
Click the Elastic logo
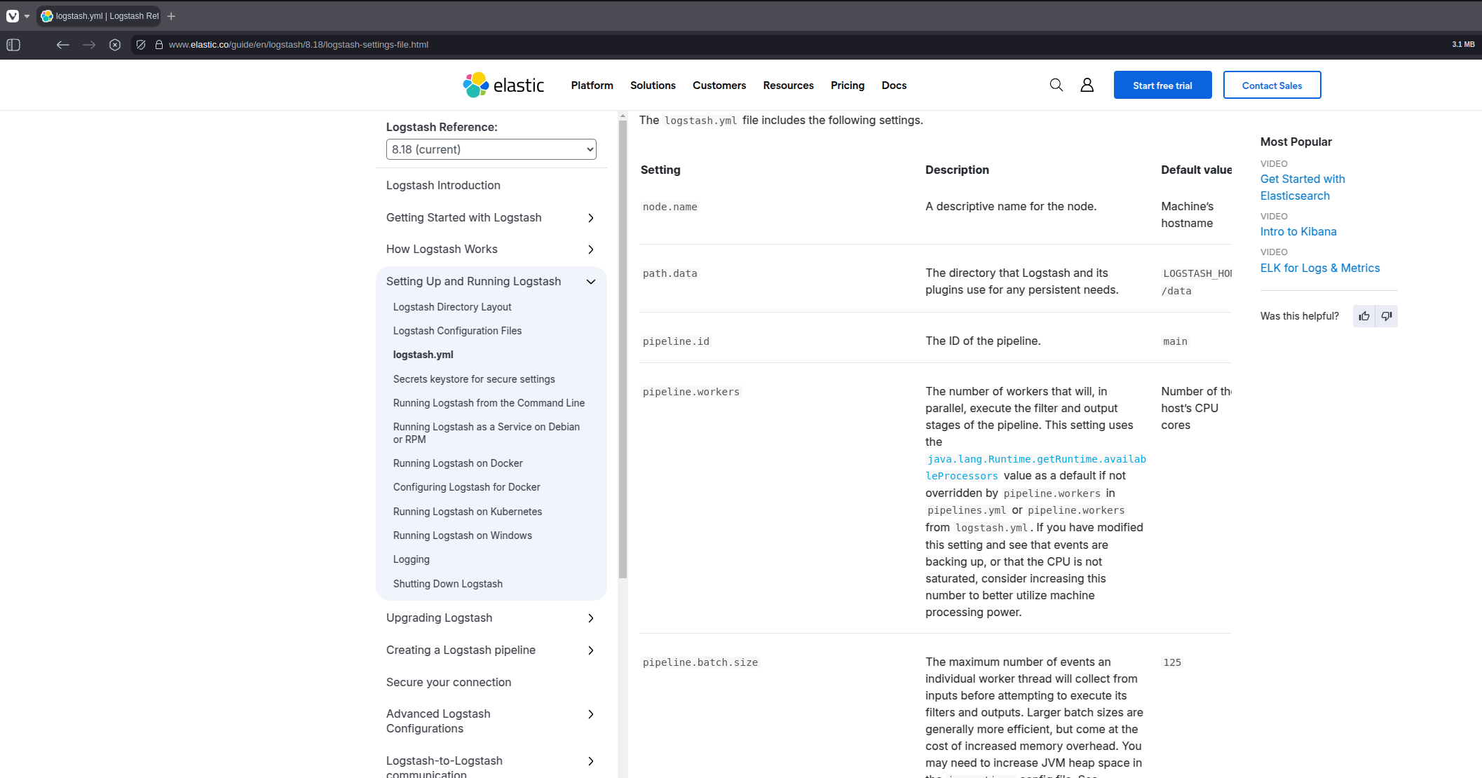tap(503, 85)
